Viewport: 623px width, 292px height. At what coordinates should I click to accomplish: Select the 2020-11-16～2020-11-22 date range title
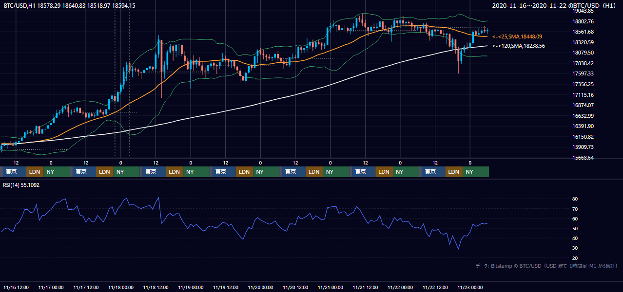pyautogui.click(x=555, y=5)
